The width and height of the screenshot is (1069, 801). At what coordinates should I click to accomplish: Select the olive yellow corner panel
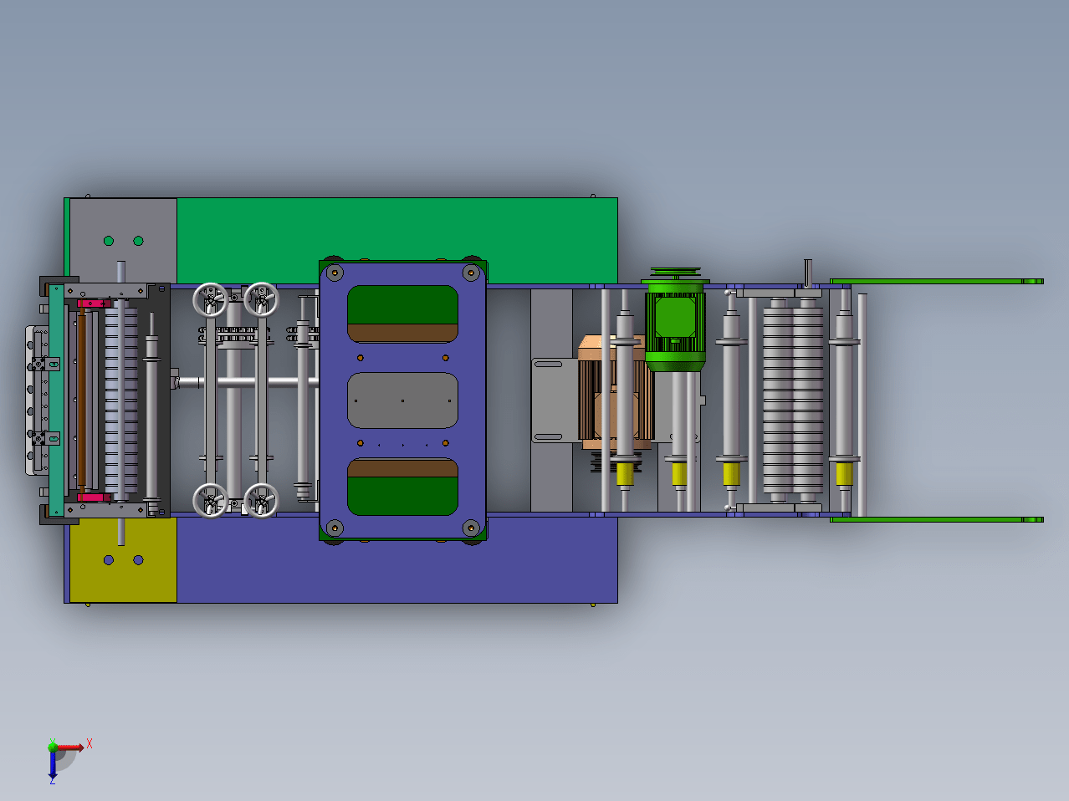[x=124, y=560]
